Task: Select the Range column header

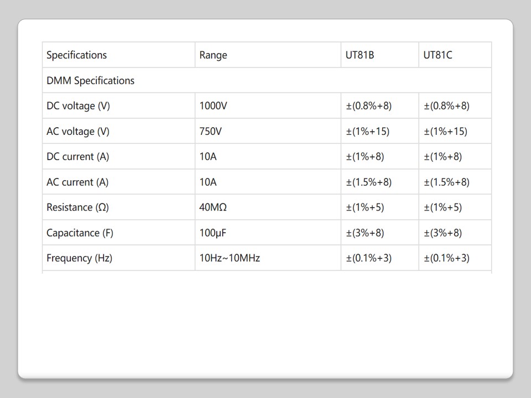Action: pyautogui.click(x=214, y=55)
